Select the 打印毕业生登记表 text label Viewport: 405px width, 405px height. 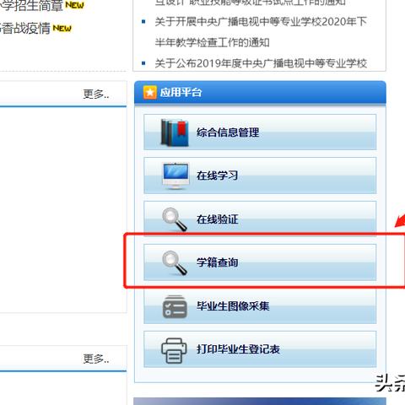[x=238, y=349]
